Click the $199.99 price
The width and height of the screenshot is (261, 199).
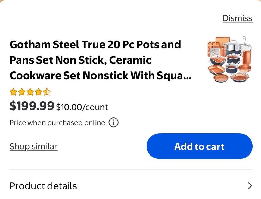coord(32,106)
